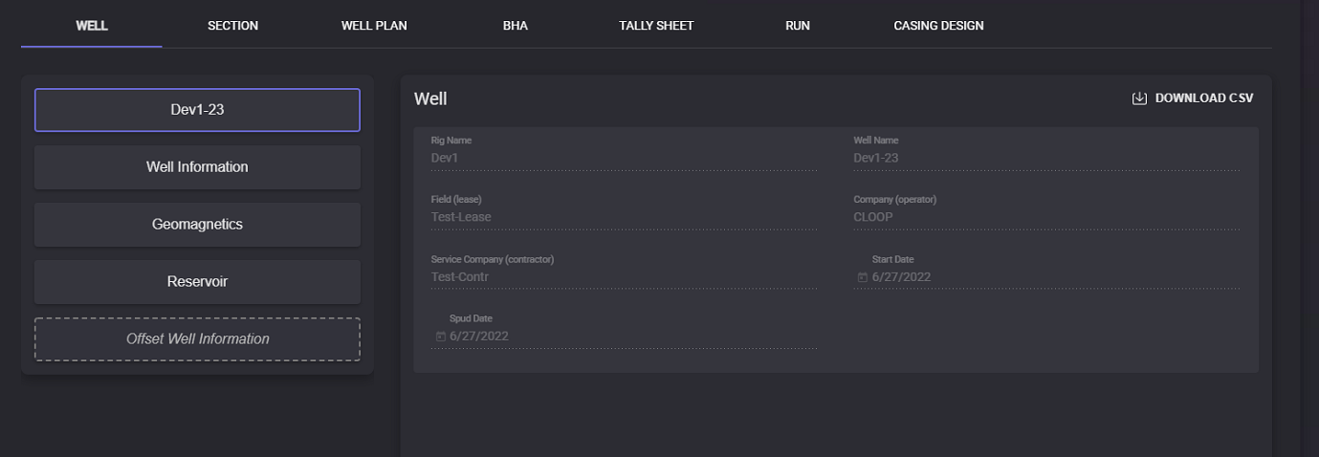Open the Reservoir section
This screenshot has width=1319, height=457.
pyautogui.click(x=197, y=282)
